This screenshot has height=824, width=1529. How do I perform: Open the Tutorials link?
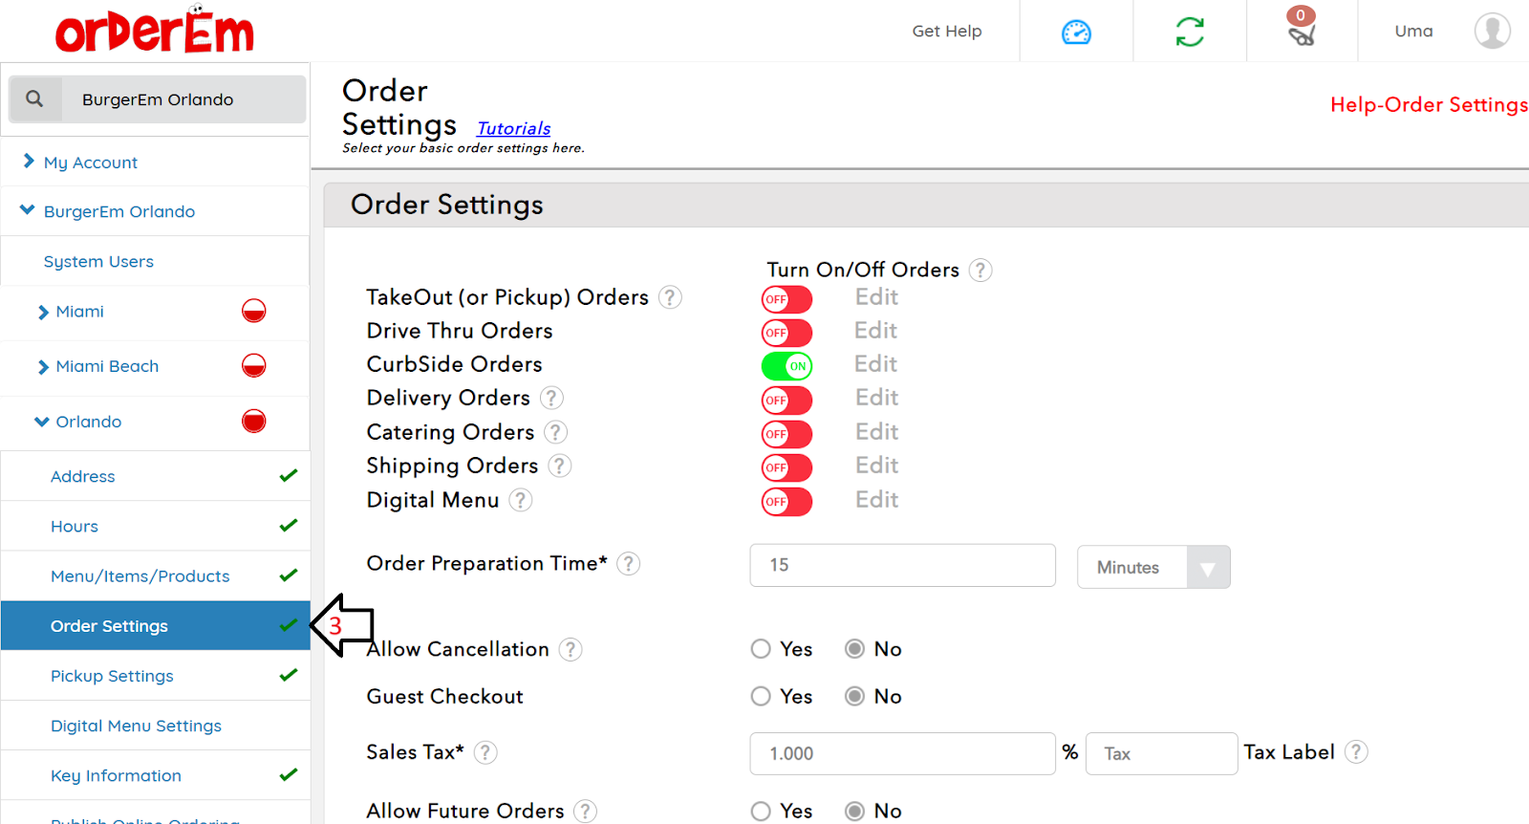(513, 128)
